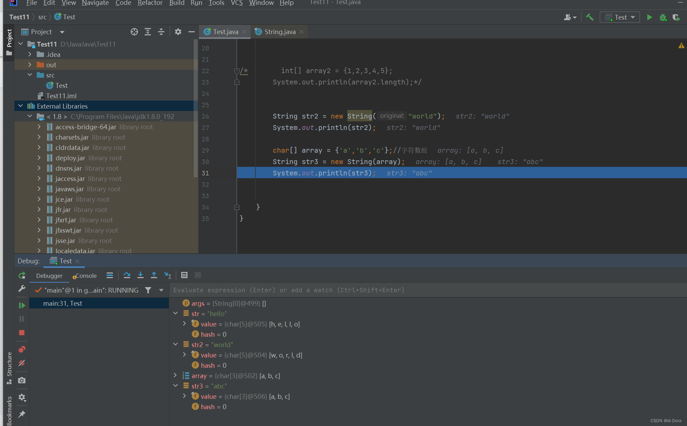Click the red Stop debugging button
Viewport: 687px width, 426px height.
tap(22, 333)
